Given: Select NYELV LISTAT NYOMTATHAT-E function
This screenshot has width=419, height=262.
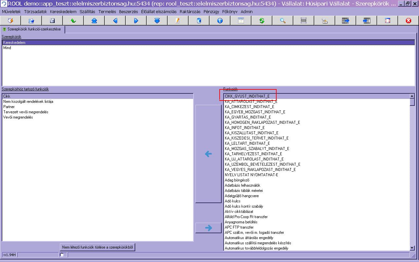Looking at the screenshot, I should point(317,175).
